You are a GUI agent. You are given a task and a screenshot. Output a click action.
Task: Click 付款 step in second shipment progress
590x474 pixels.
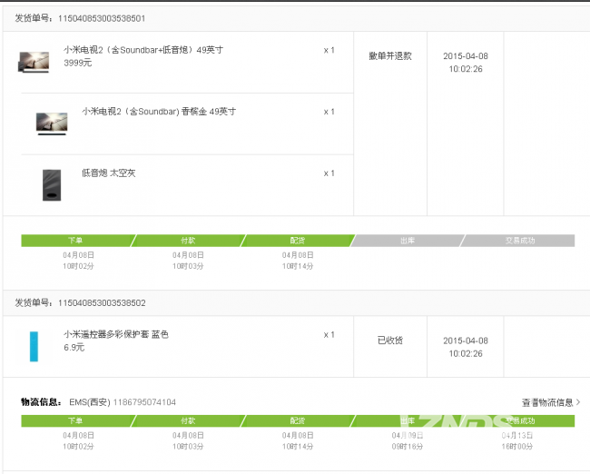tap(188, 421)
